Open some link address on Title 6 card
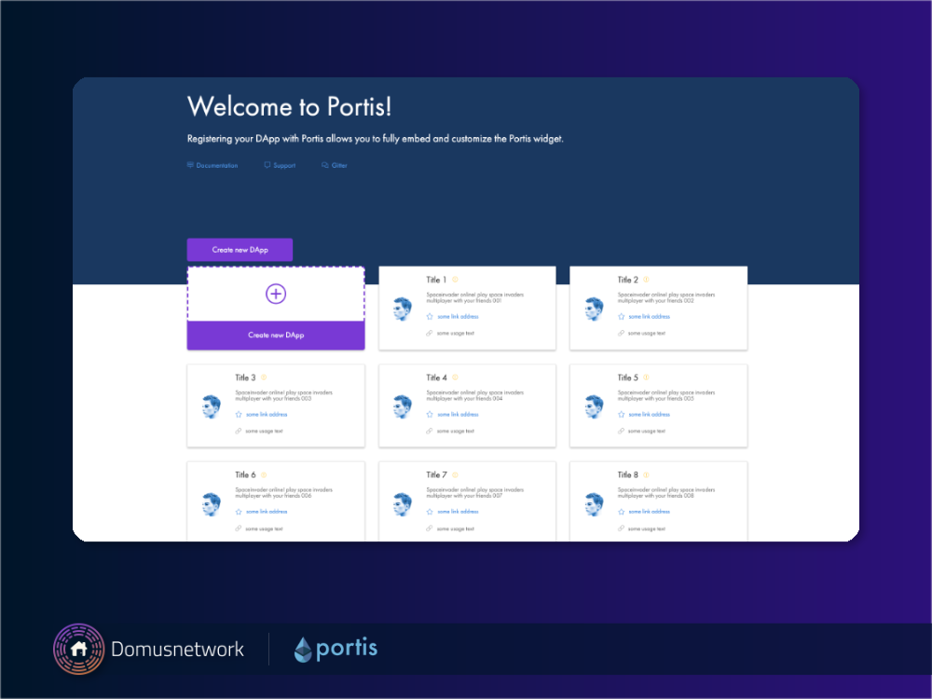Image resolution: width=932 pixels, height=699 pixels. 267,512
